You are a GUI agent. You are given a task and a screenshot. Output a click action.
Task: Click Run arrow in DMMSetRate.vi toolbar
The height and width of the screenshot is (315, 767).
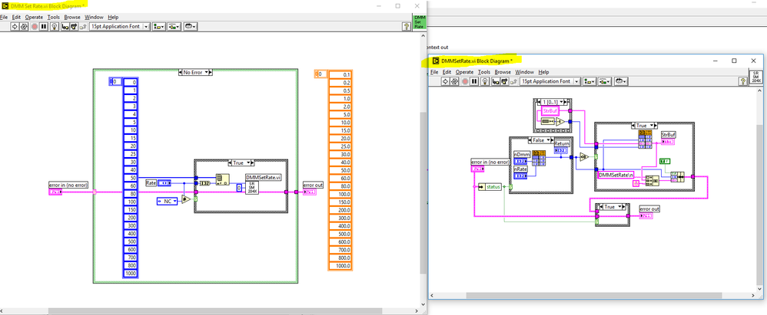[x=443, y=81]
